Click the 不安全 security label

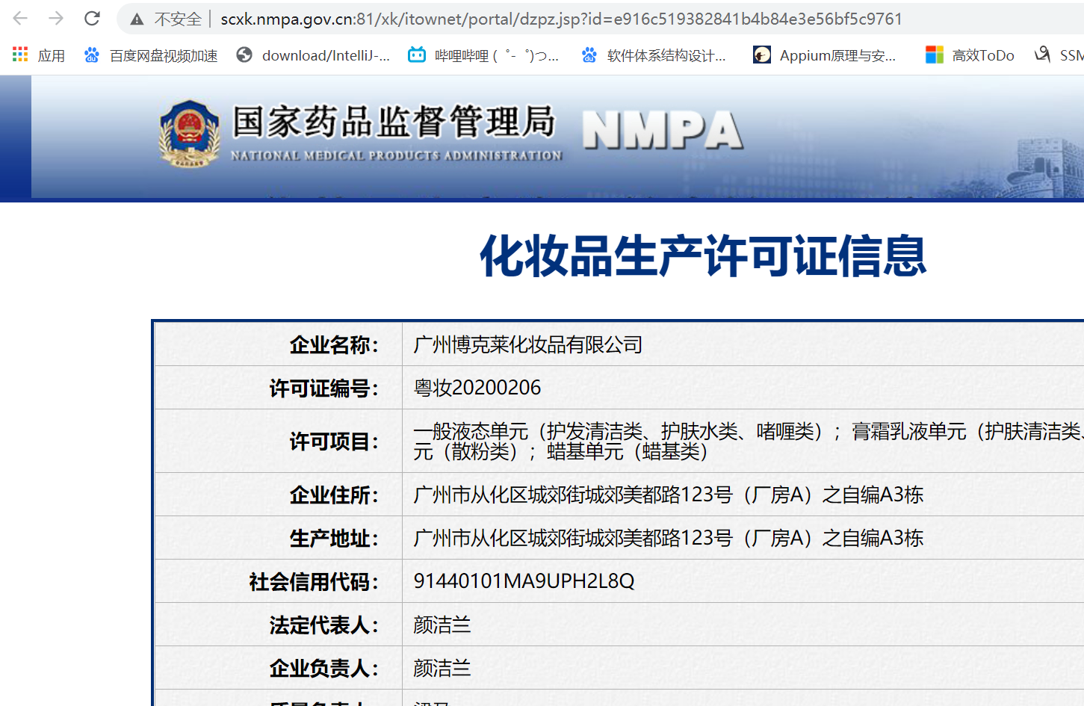178,19
